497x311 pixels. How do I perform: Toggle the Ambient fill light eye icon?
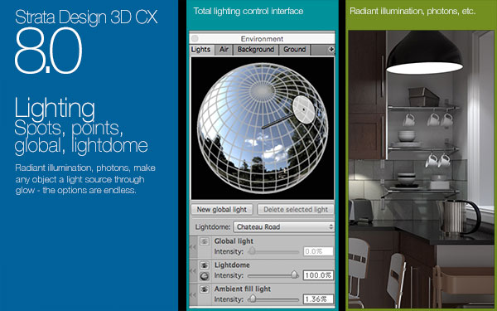pyautogui.click(x=204, y=289)
